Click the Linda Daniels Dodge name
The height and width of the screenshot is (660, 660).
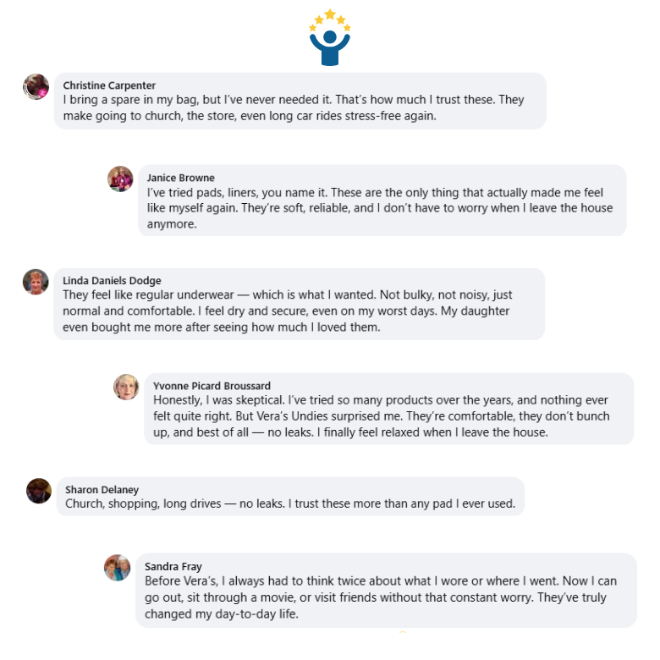tap(112, 280)
